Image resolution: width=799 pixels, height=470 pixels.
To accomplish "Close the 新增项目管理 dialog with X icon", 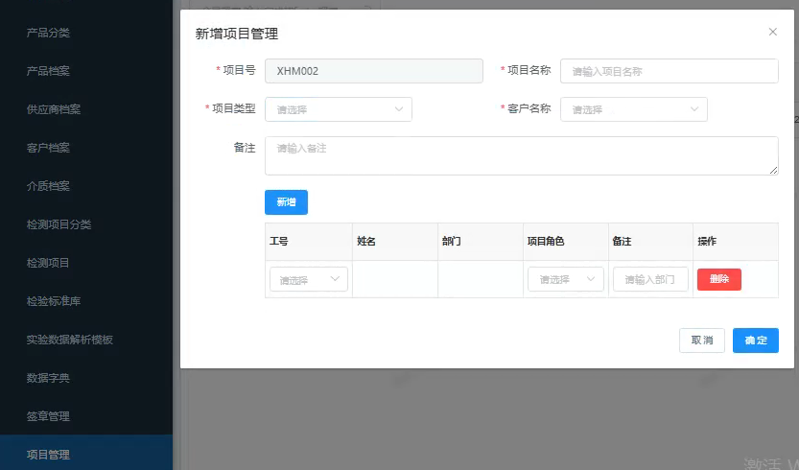I will [x=773, y=32].
